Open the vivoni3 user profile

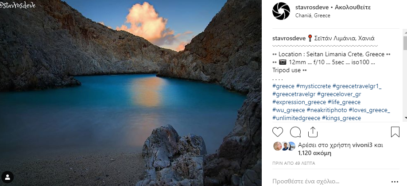[362, 145]
